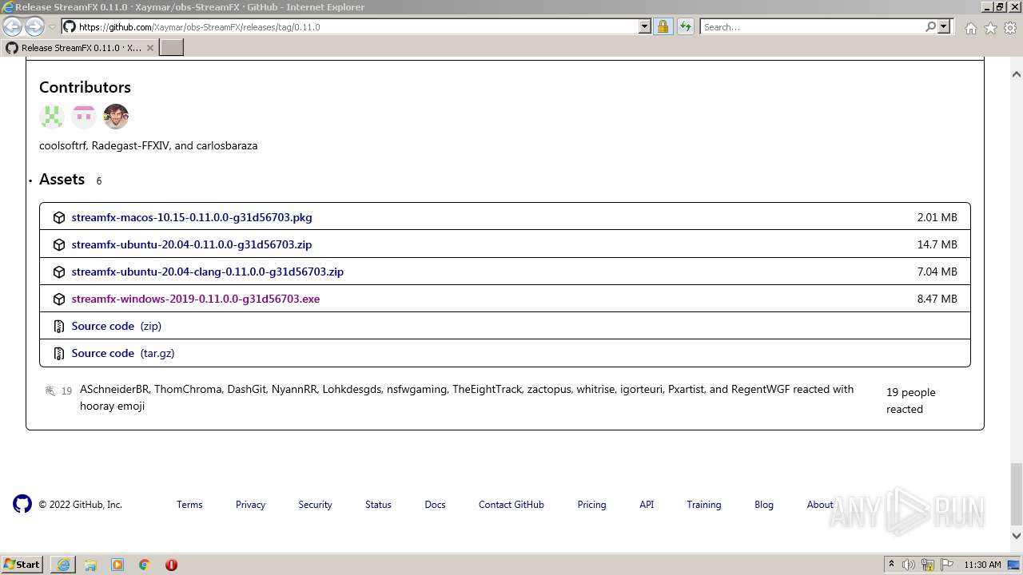1023x575 pixels.
Task: Click package icon beside windows exe asset
Action: (x=59, y=299)
